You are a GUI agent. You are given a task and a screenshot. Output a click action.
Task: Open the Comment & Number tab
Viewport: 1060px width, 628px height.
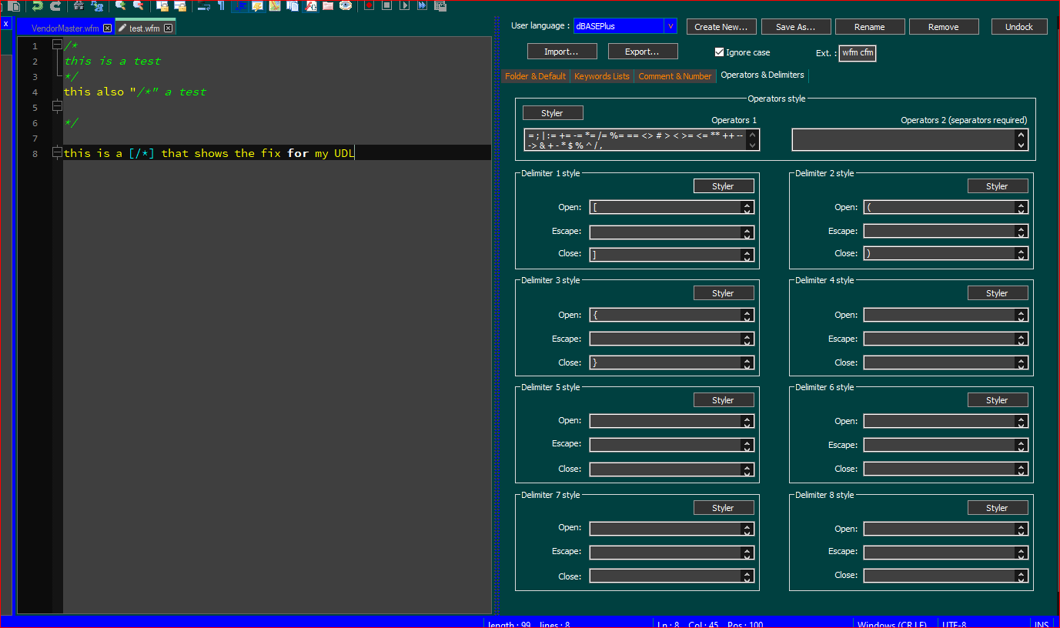(674, 76)
